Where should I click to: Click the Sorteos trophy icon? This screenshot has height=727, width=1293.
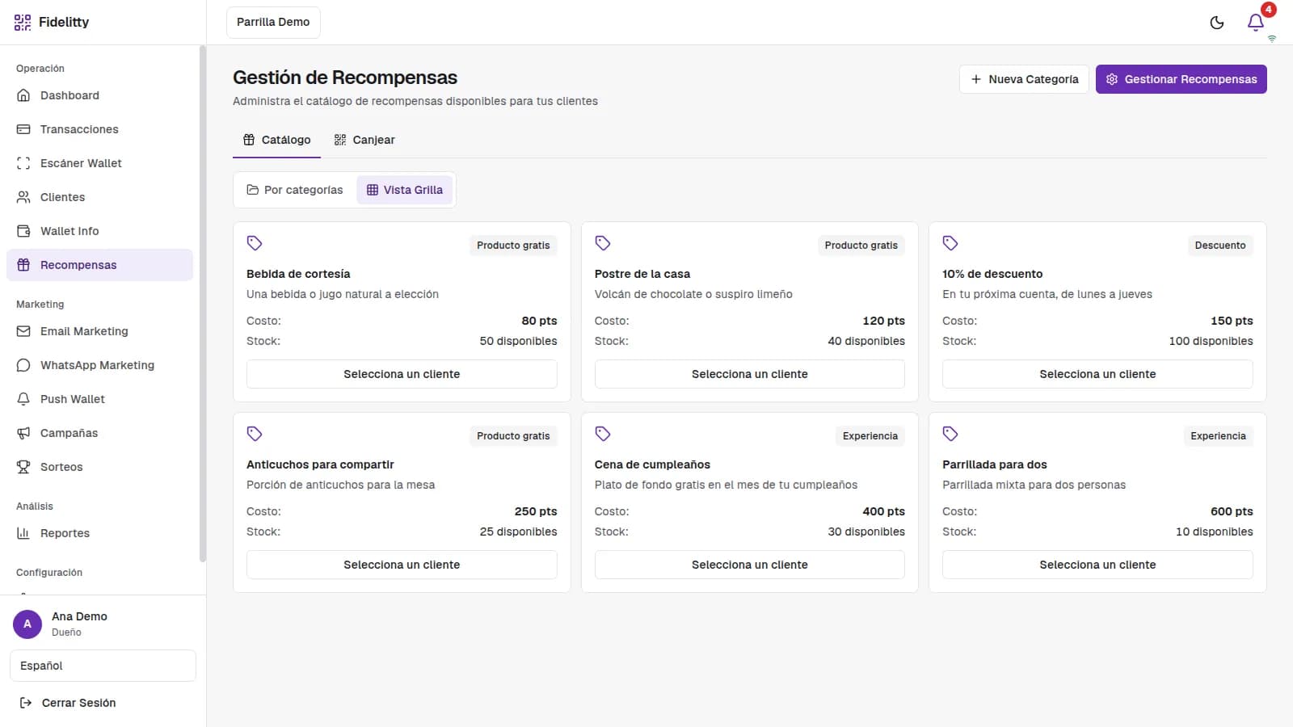(23, 467)
